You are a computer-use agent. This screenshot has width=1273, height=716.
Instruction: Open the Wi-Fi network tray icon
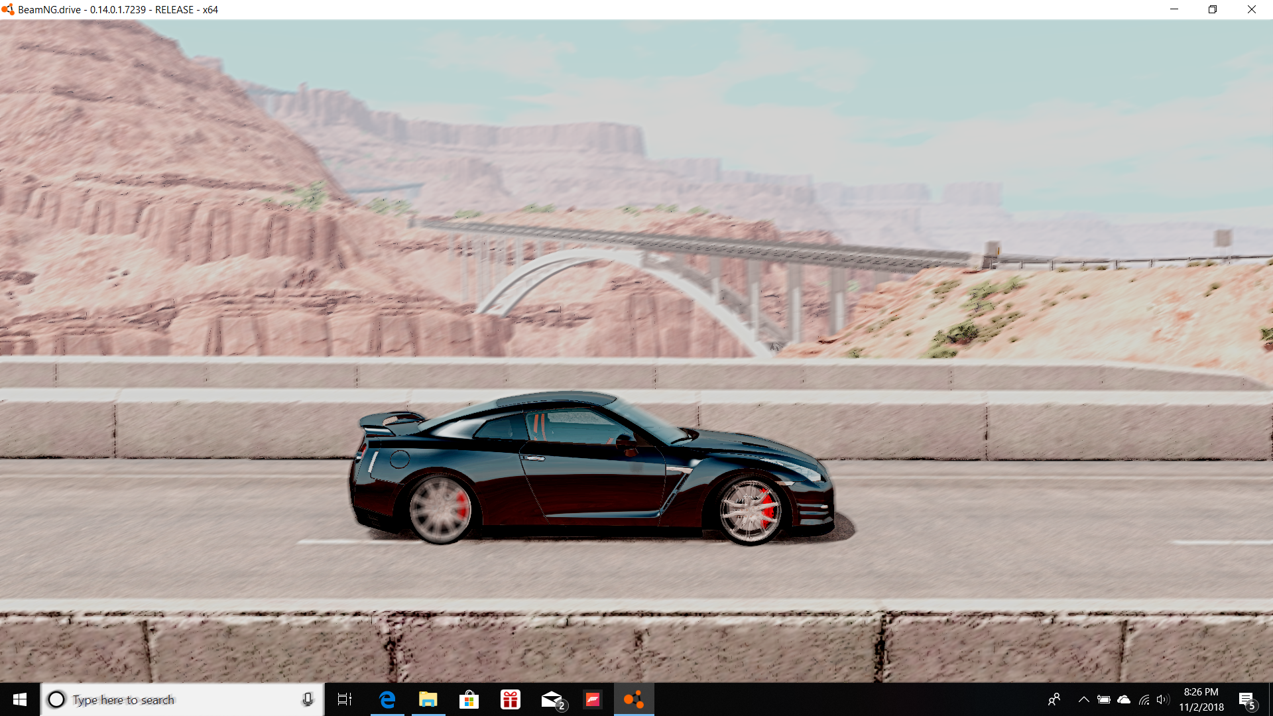tap(1144, 699)
